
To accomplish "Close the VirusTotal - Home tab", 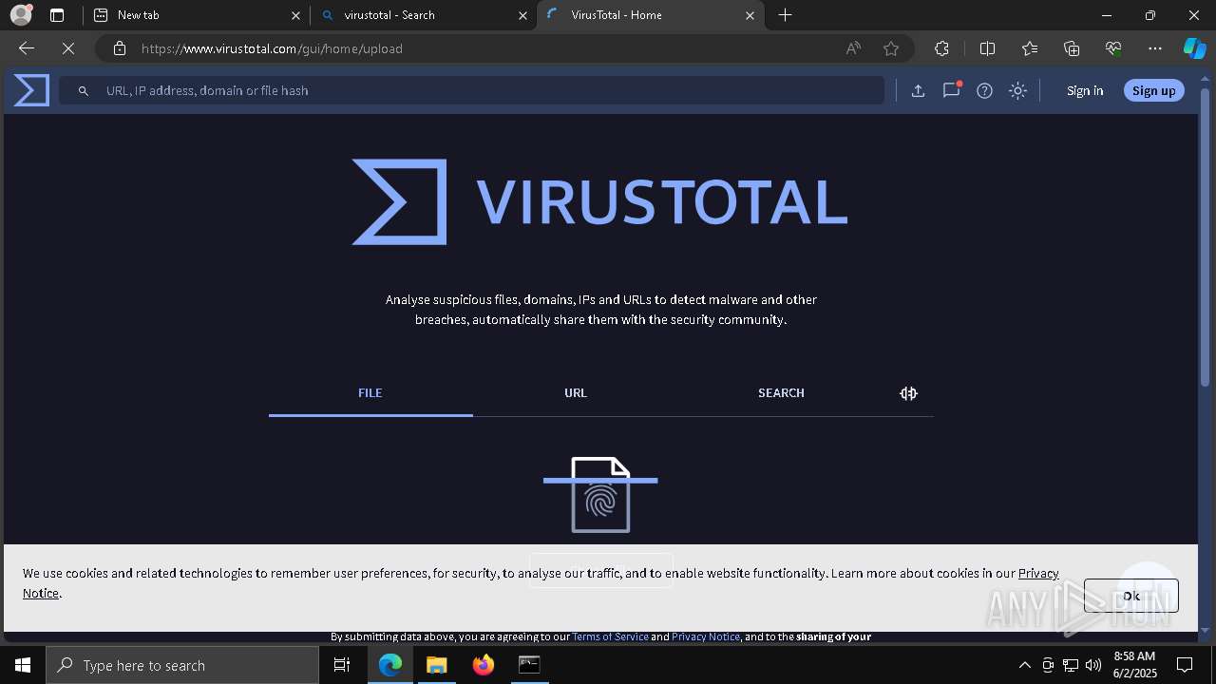I will click(x=750, y=15).
